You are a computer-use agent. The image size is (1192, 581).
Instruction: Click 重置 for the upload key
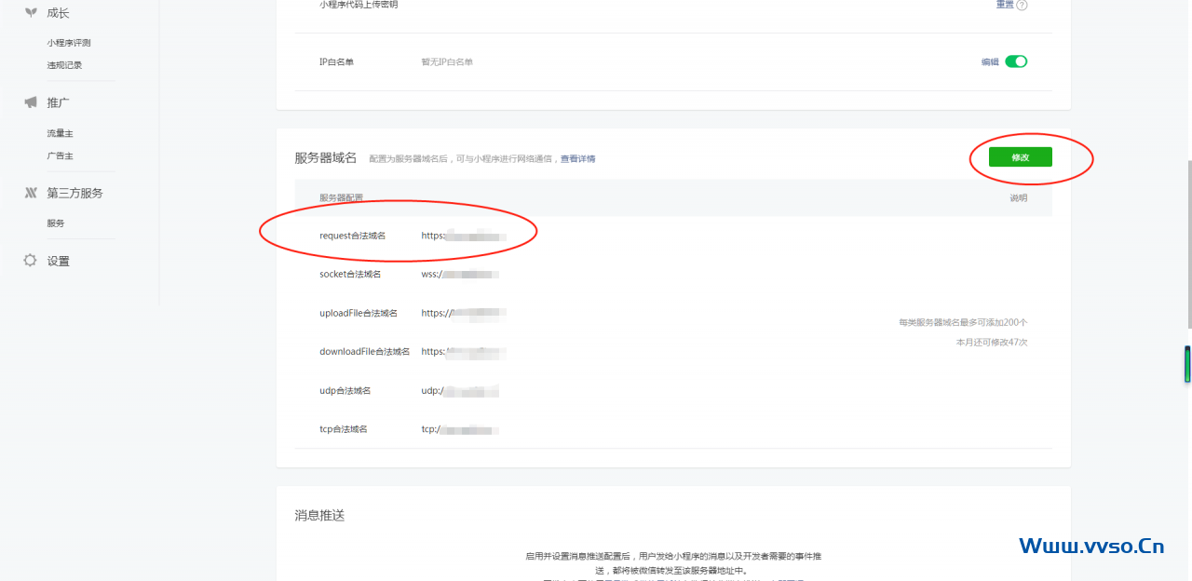coord(1005,5)
